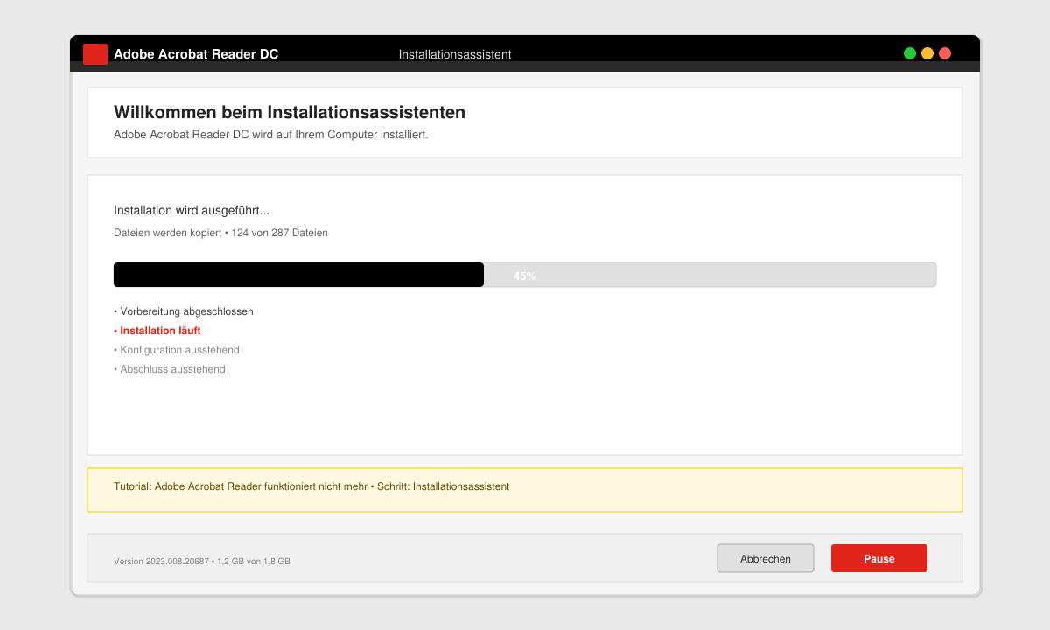Click the yellow tutorial hint banner
The height and width of the screenshot is (630, 1050).
tap(525, 490)
